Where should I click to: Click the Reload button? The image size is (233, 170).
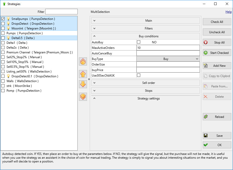(x=217, y=117)
